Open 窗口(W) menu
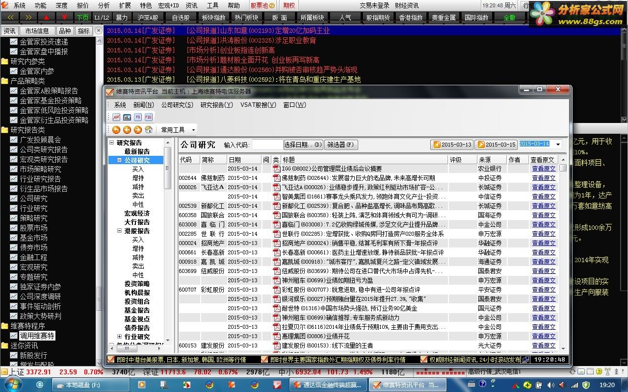The height and width of the screenshot is (392, 628). 294,105
